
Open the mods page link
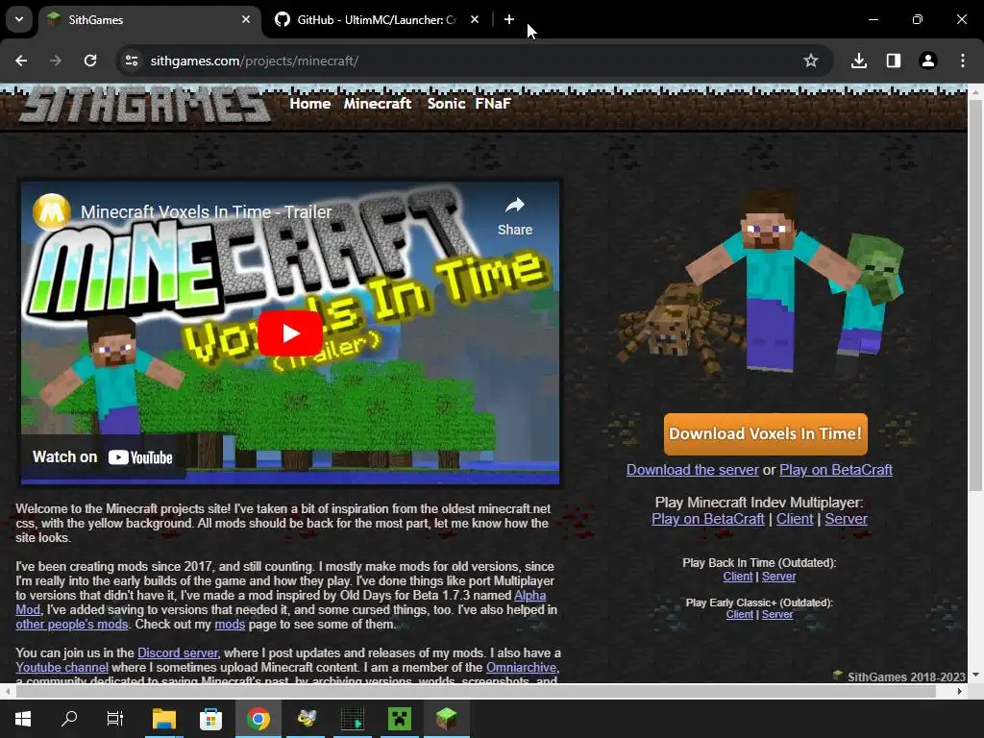click(x=230, y=625)
